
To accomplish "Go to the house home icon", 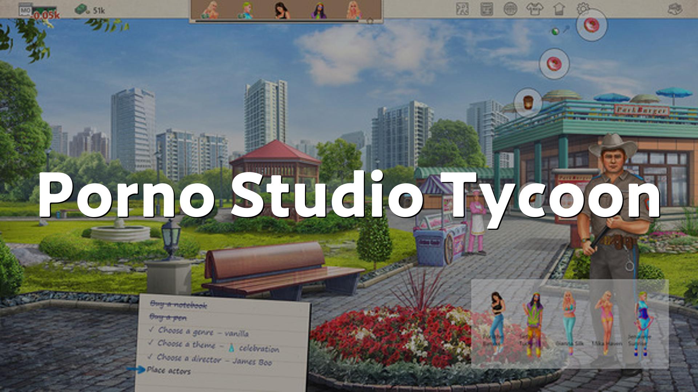I will tap(559, 9).
